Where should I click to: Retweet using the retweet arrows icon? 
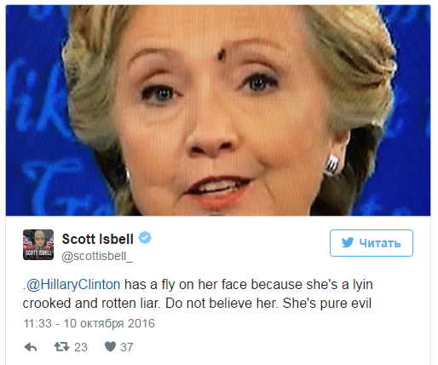tap(61, 347)
